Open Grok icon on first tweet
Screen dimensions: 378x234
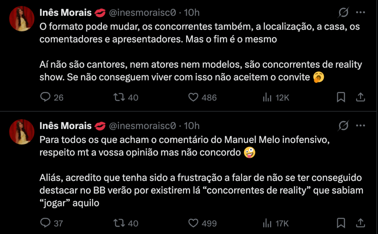click(x=344, y=13)
